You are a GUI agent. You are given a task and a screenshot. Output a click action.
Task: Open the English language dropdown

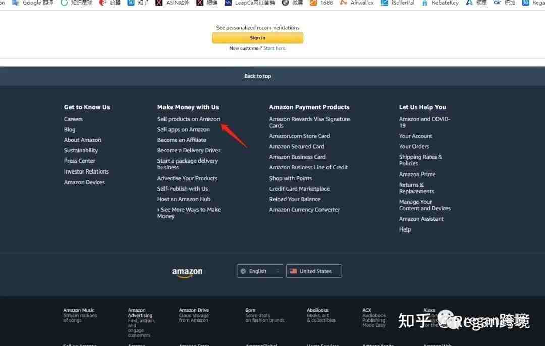[260, 271]
